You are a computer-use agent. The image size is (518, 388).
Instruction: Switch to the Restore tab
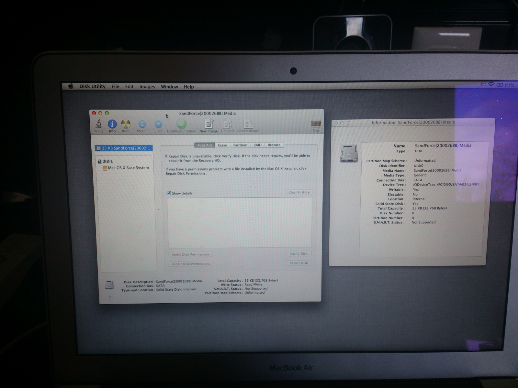tap(274, 145)
